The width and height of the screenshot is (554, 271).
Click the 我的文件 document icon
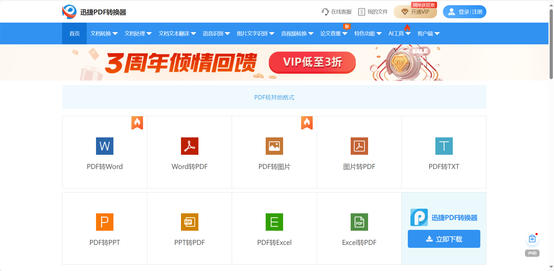361,12
